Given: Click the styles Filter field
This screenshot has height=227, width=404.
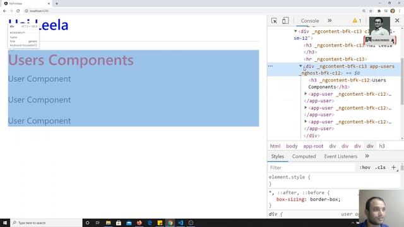Looking at the screenshot, I should (x=312, y=168).
